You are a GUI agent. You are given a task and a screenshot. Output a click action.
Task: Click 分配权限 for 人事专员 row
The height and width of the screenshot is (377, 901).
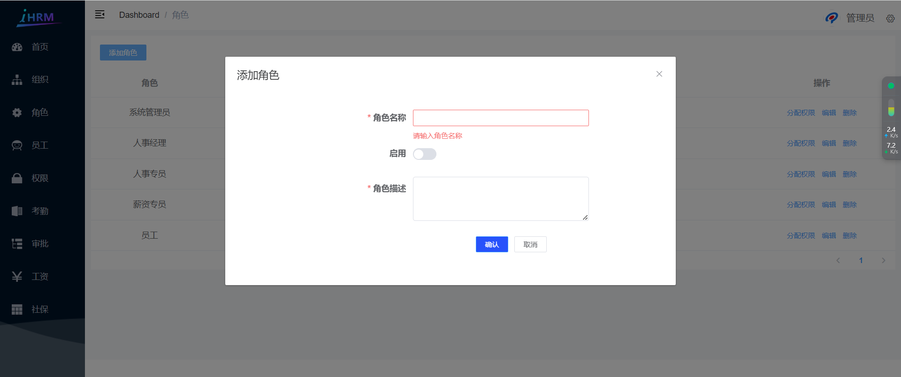[801, 174]
